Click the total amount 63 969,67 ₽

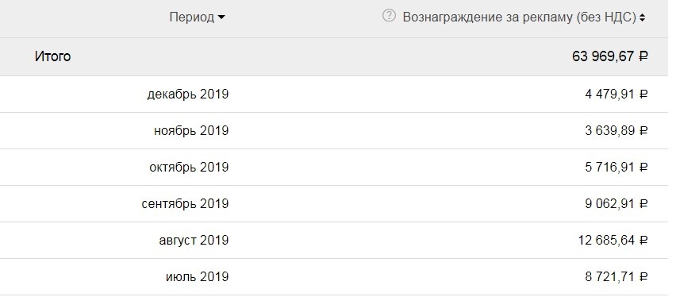[x=610, y=56]
